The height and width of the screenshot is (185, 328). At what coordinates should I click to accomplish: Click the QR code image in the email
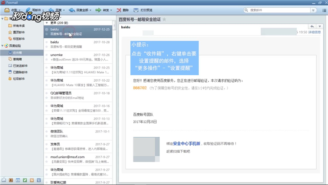pos(146,149)
